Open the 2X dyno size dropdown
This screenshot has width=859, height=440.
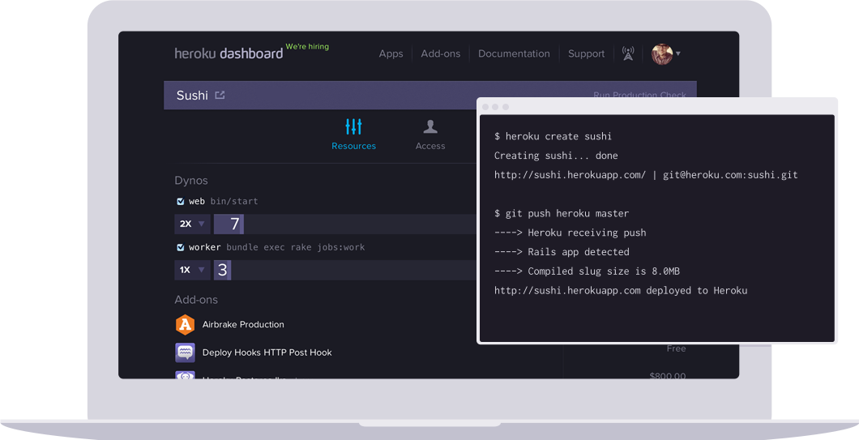pos(192,224)
